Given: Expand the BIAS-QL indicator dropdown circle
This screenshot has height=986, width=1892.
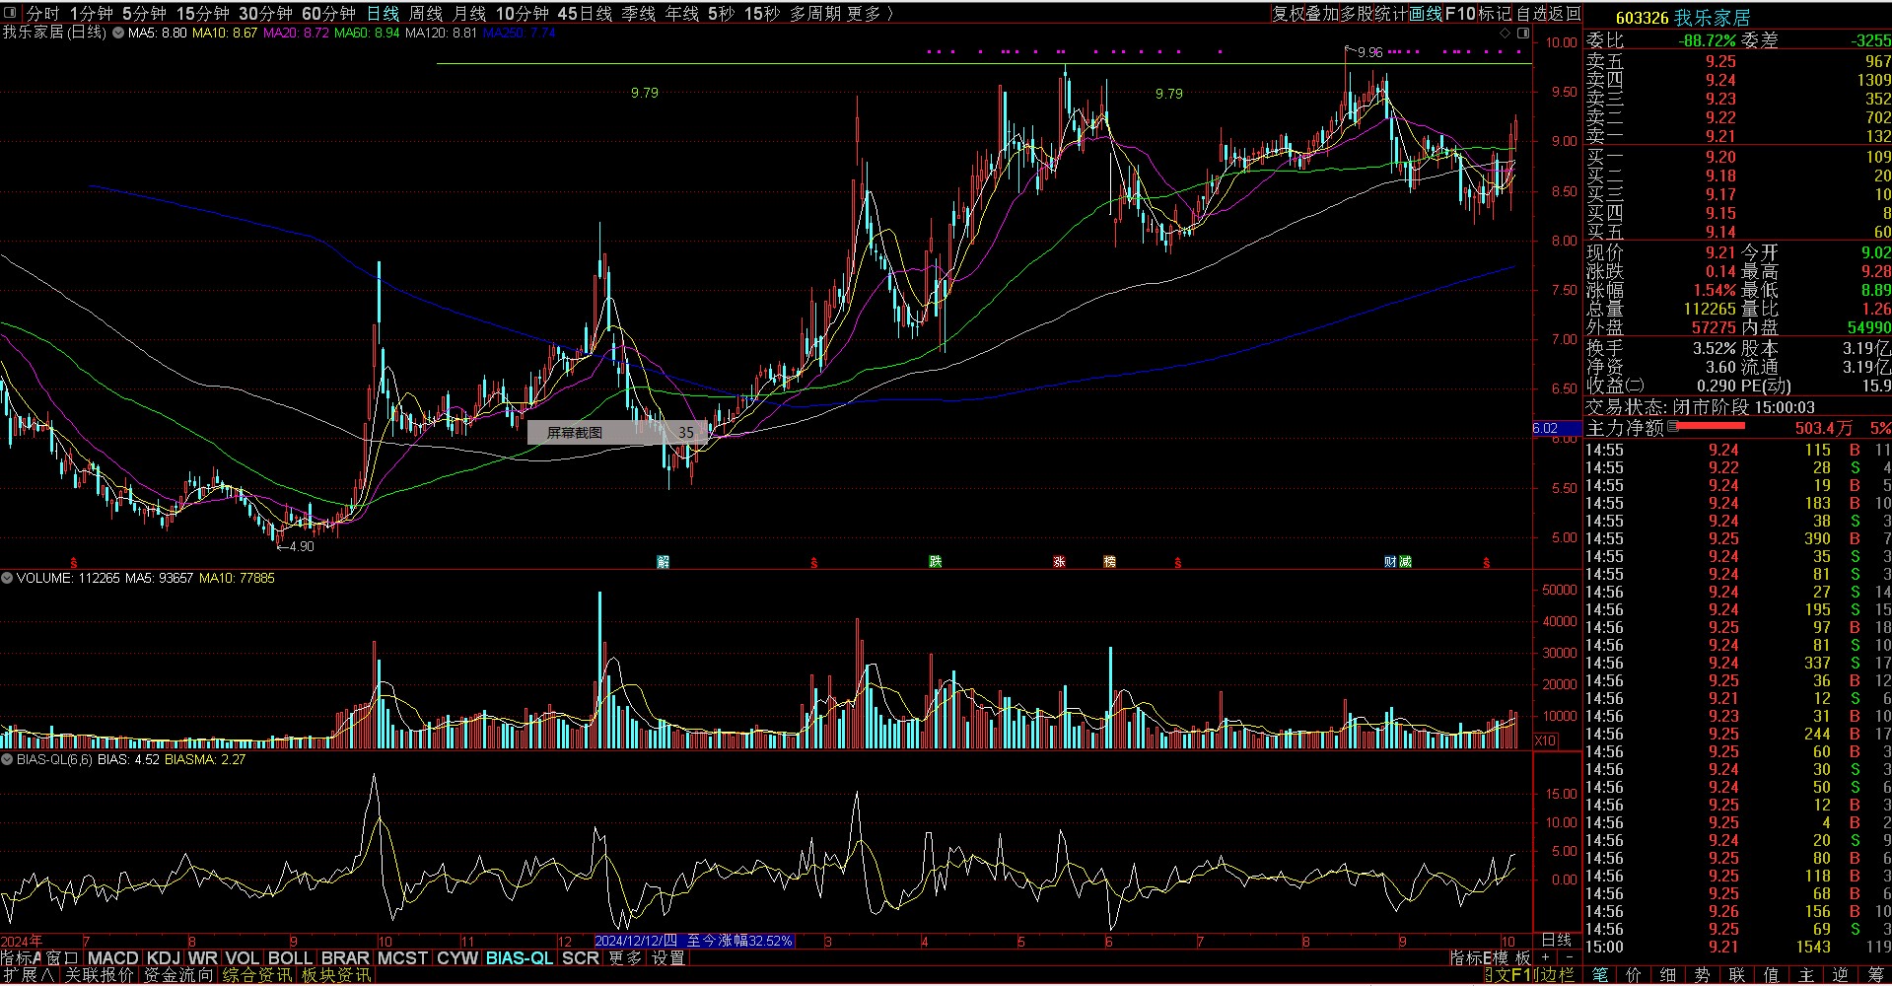Looking at the screenshot, I should click(7, 759).
